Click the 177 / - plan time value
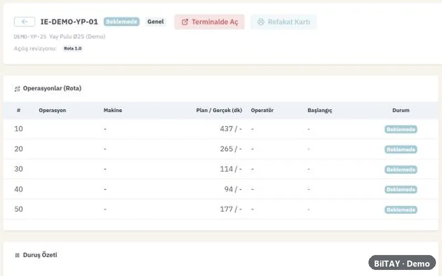Screen dimensions: 442x276 pyautogui.click(x=231, y=209)
